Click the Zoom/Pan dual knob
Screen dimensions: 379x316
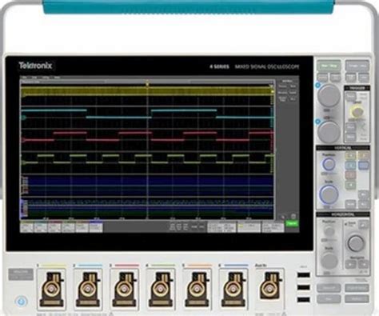click(x=356, y=242)
